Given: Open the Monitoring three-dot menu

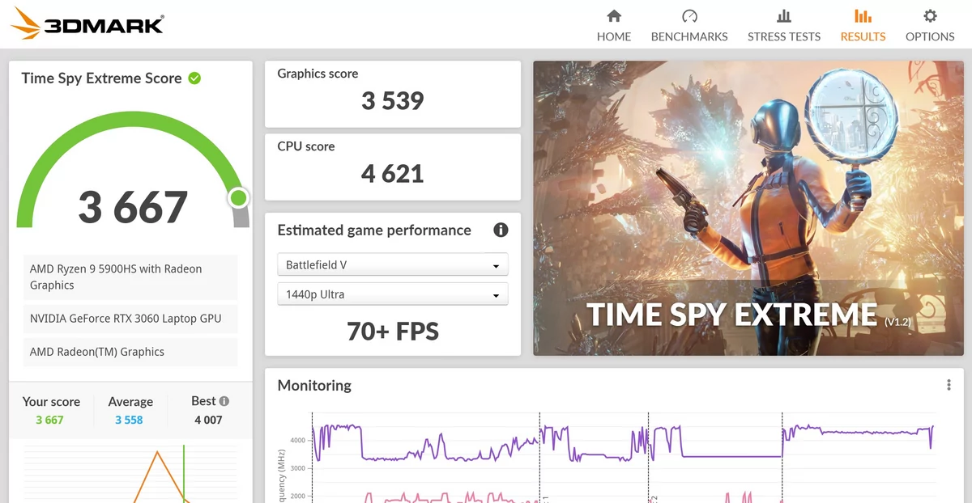Looking at the screenshot, I should (x=949, y=386).
